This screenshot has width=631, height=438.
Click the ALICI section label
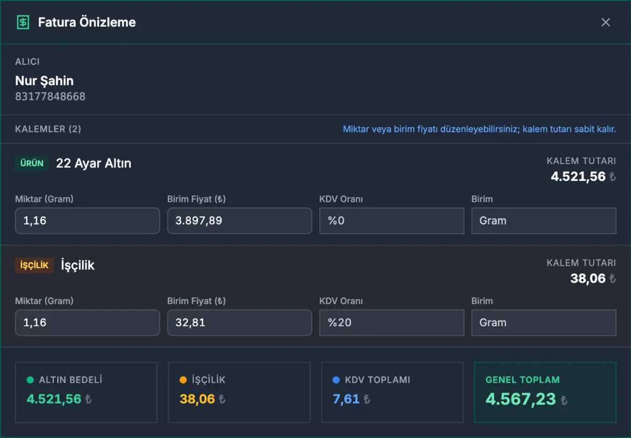27,62
